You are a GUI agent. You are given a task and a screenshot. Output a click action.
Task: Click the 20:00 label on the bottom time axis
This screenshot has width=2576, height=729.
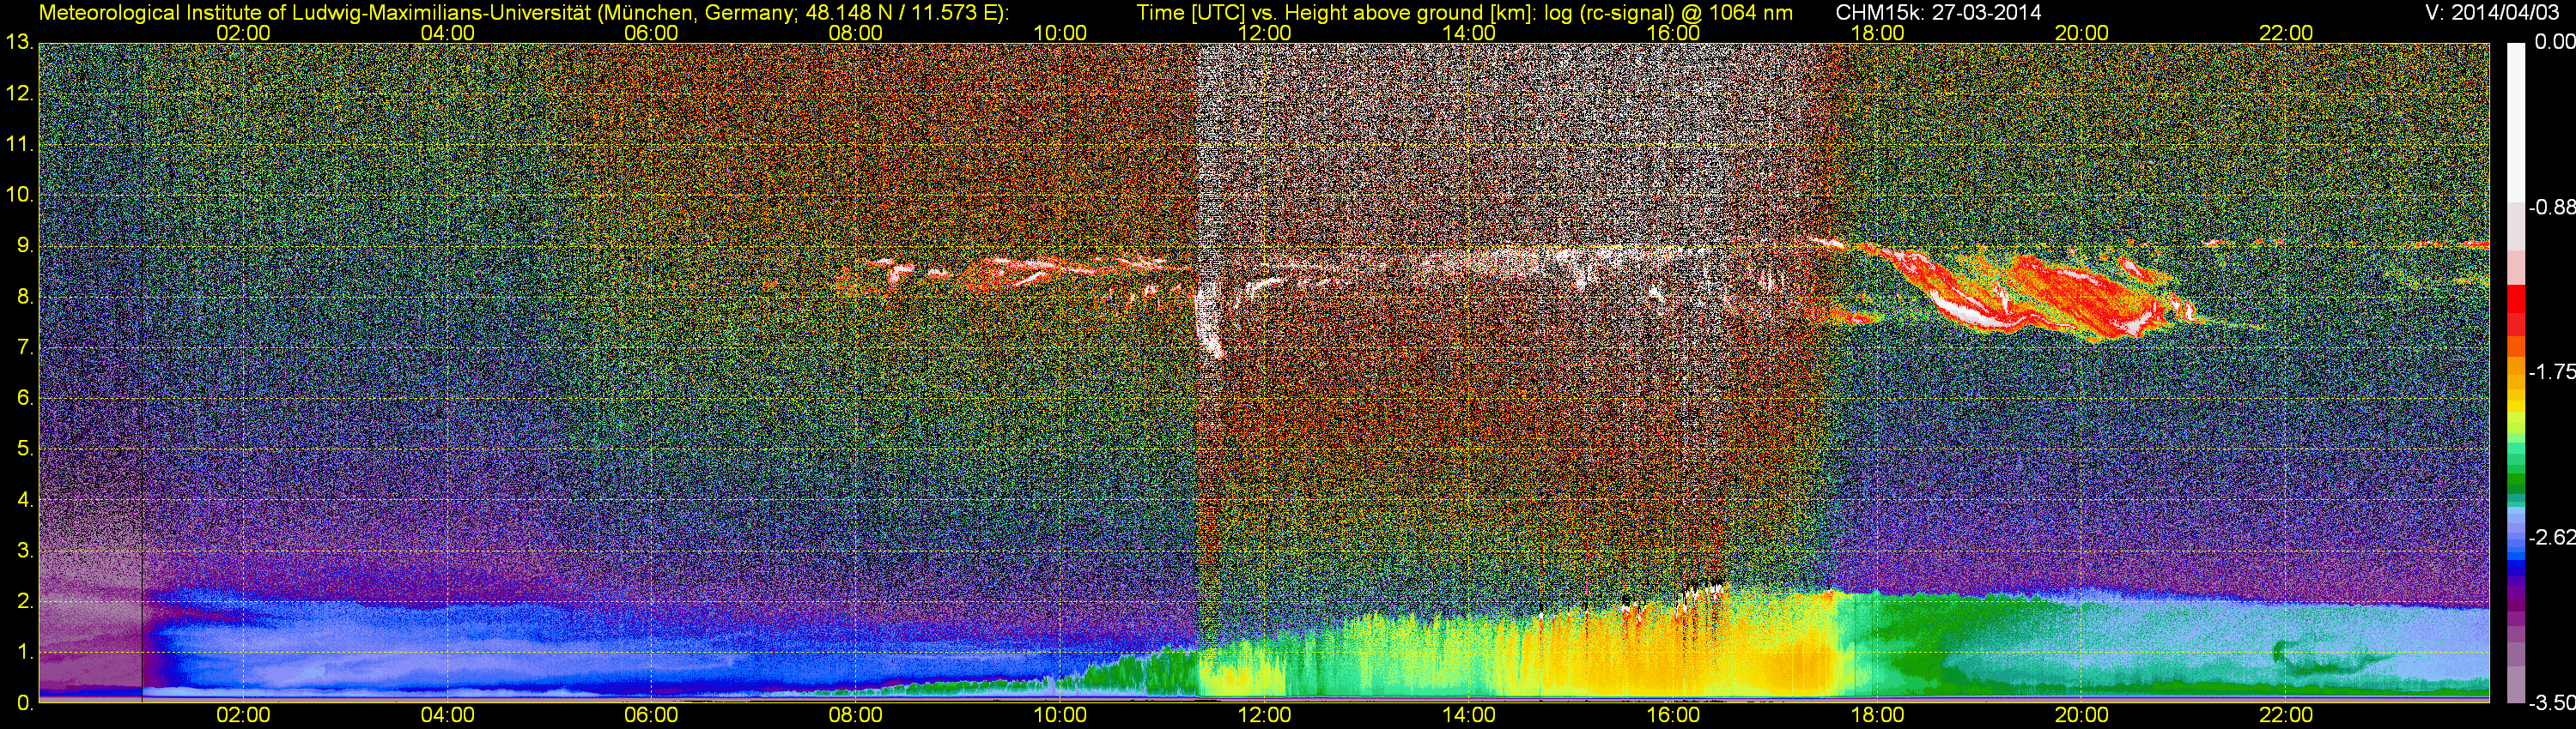pos(2081,715)
